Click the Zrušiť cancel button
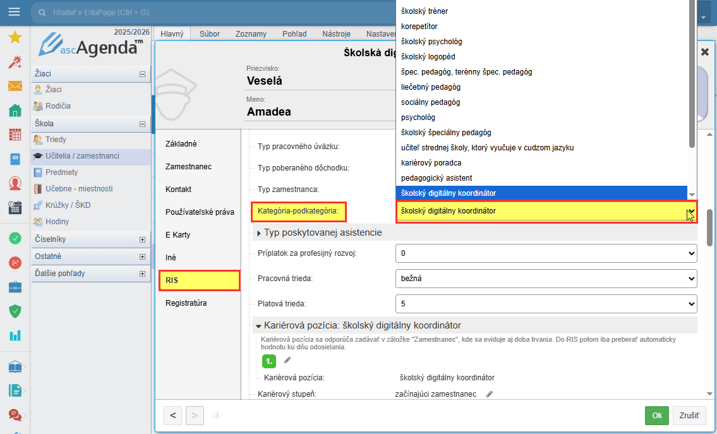Viewport: 717px width, 434px height. coord(689,416)
